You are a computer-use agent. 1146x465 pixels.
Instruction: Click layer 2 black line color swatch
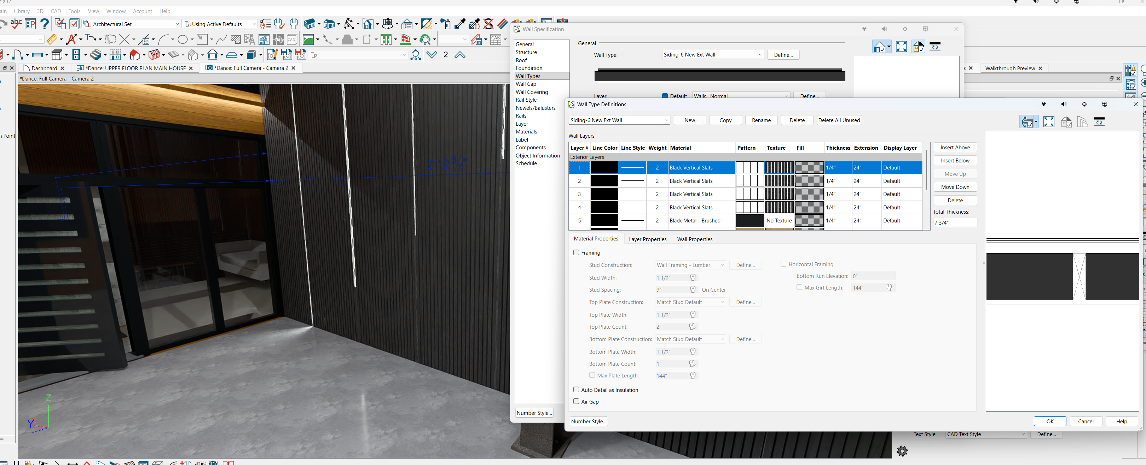coord(604,181)
